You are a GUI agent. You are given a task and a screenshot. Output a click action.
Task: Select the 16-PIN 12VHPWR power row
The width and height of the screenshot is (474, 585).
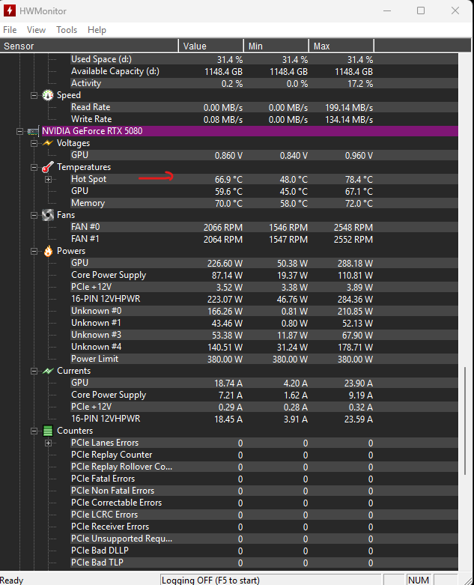tap(264, 299)
